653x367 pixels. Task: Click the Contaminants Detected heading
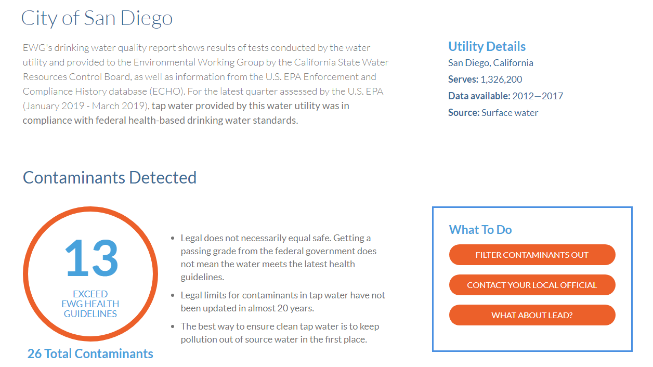coord(110,178)
